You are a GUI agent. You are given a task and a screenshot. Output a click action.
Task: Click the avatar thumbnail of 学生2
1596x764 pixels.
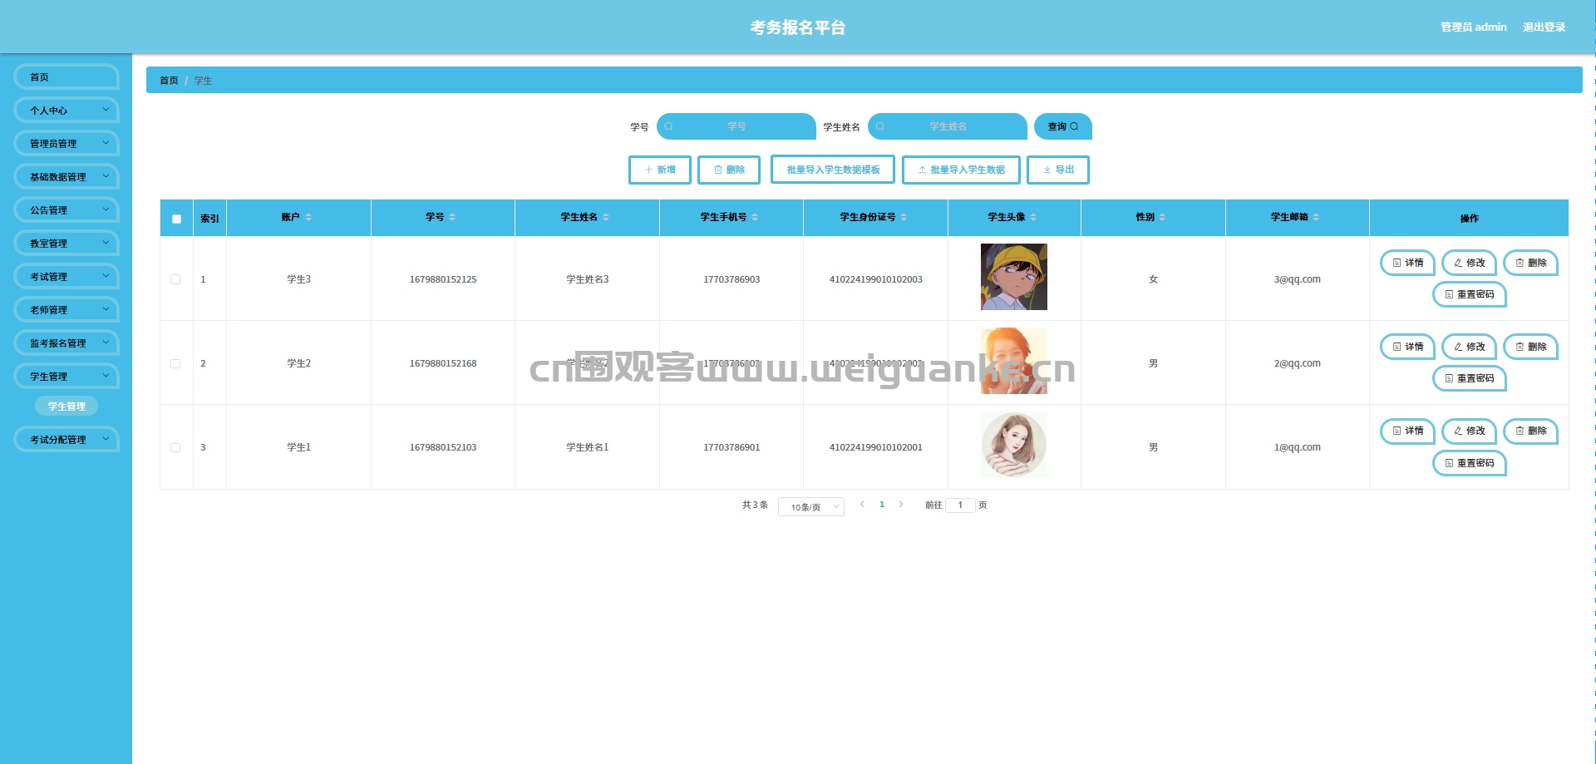[1014, 361]
